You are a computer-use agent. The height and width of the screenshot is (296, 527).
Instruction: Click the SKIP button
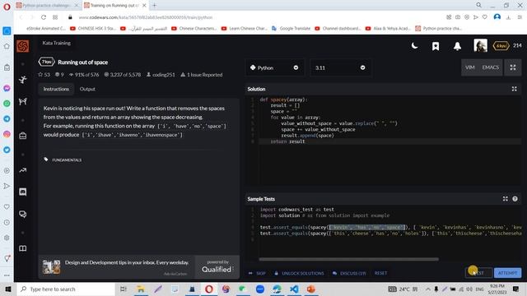(257, 273)
